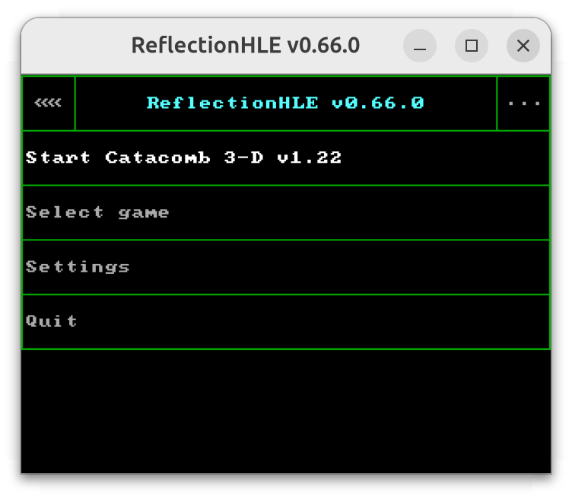Choose Quit from the launcher menu
Viewport: 572px width, 499px height.
tap(286, 322)
